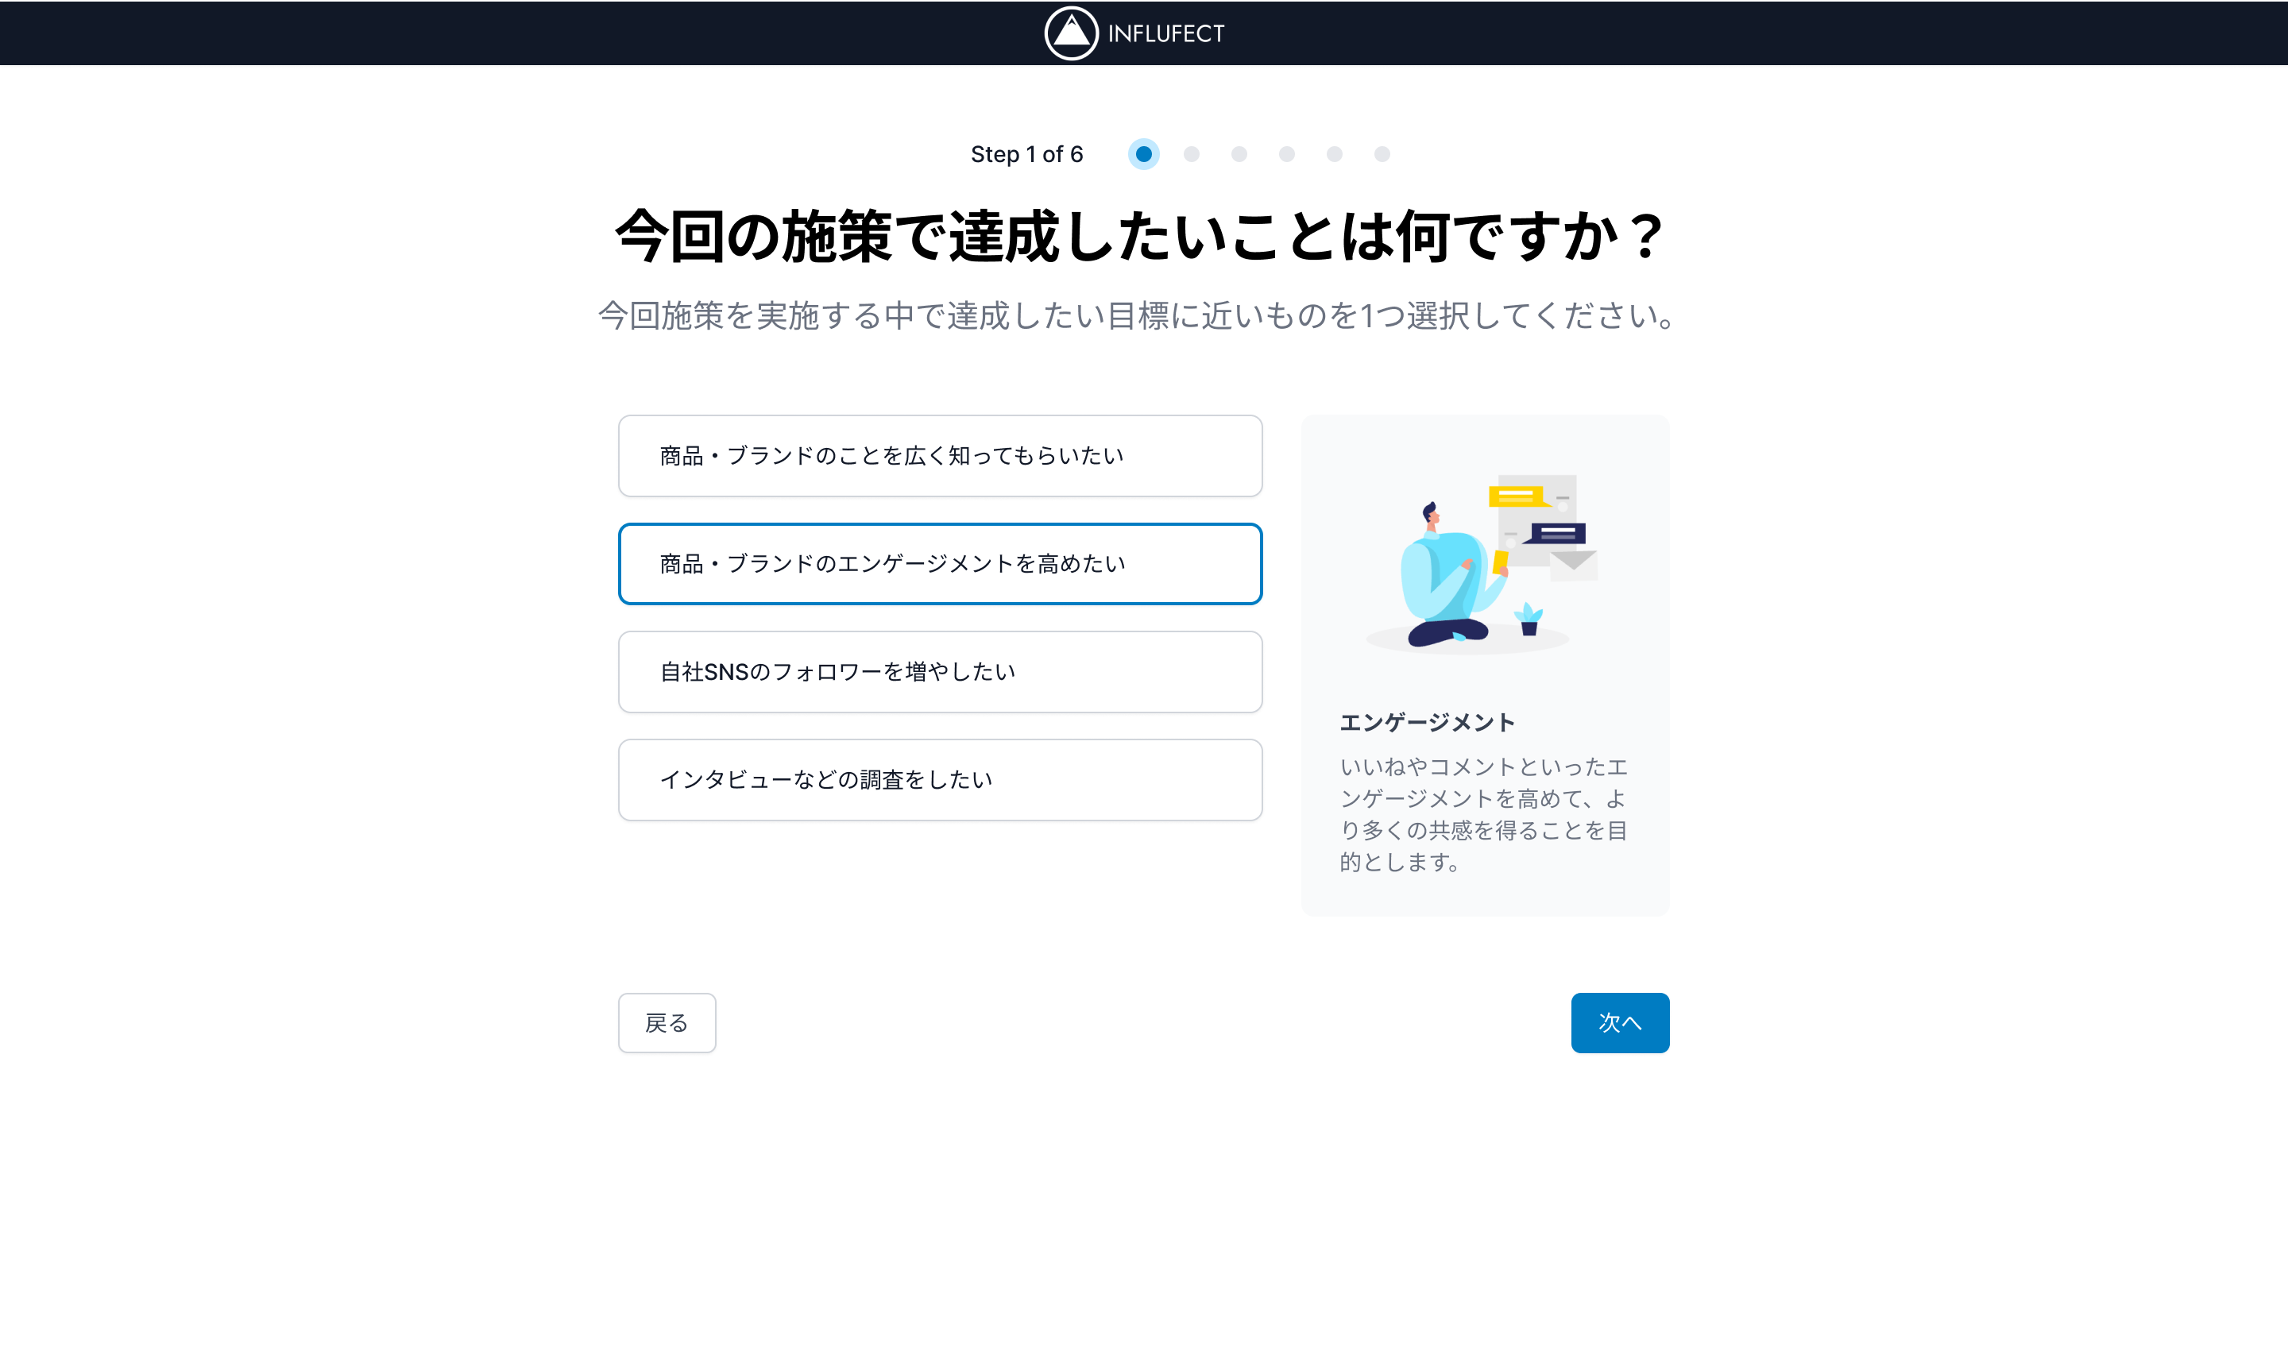Viewport: 2288px width, 1363px height.
Task: Click the sixth step indicator dot
Action: [1382, 154]
